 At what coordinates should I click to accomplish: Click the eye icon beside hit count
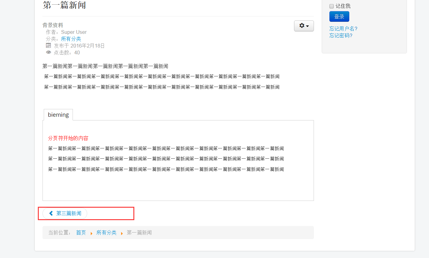click(x=48, y=52)
